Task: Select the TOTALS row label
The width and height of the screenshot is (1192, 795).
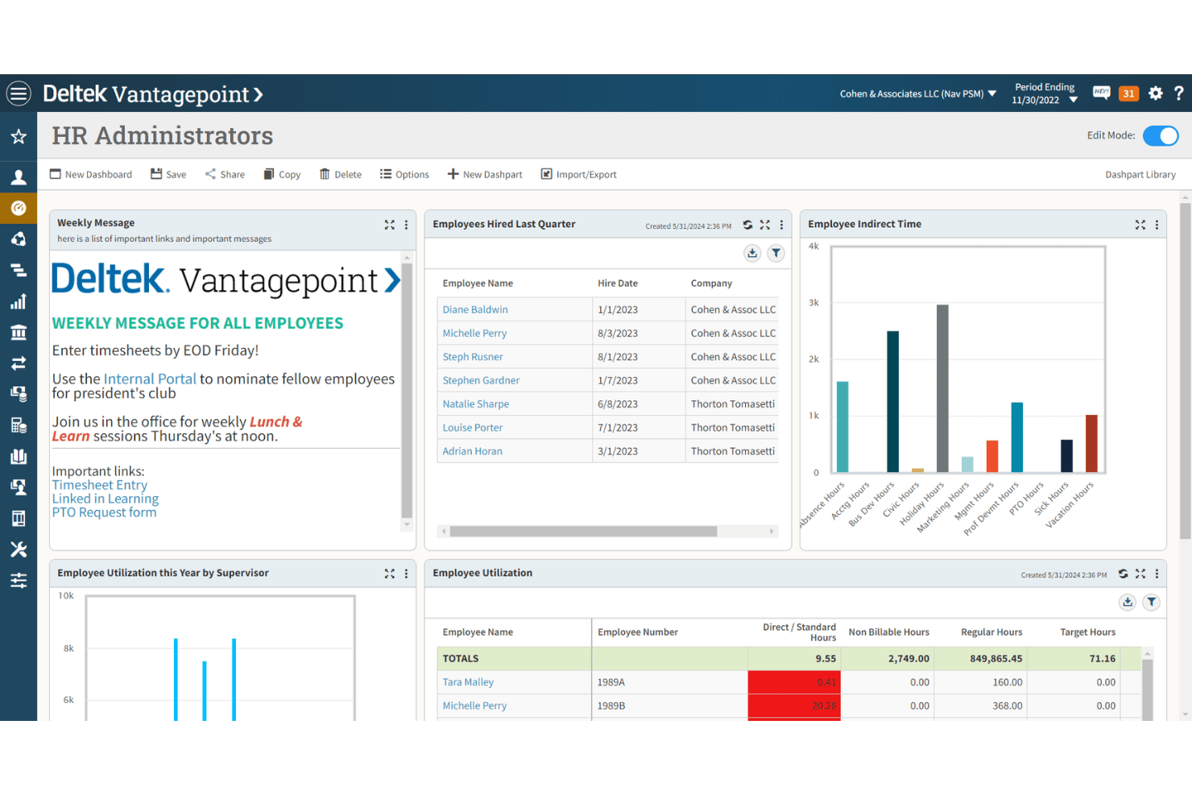Action: point(461,659)
